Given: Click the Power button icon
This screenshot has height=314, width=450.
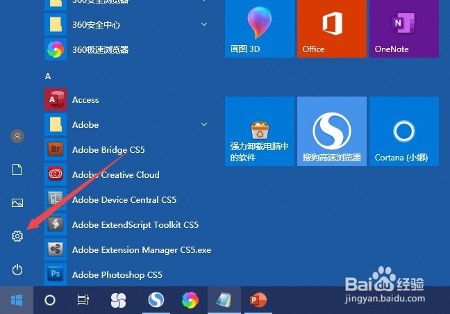Looking at the screenshot, I should (x=17, y=270).
